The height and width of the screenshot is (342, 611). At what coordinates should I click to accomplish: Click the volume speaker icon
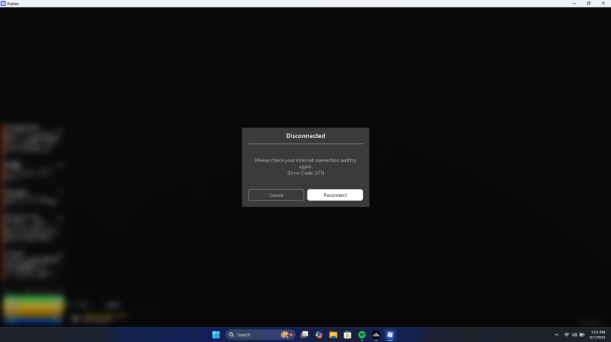click(x=574, y=335)
